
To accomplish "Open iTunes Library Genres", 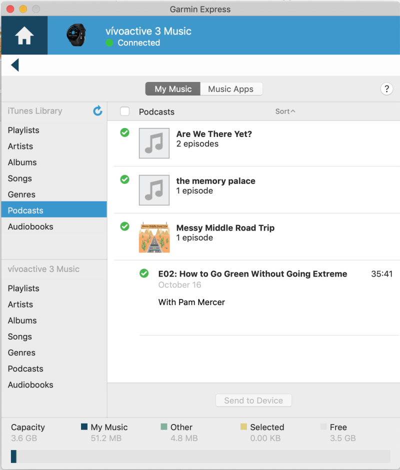I will (54, 194).
